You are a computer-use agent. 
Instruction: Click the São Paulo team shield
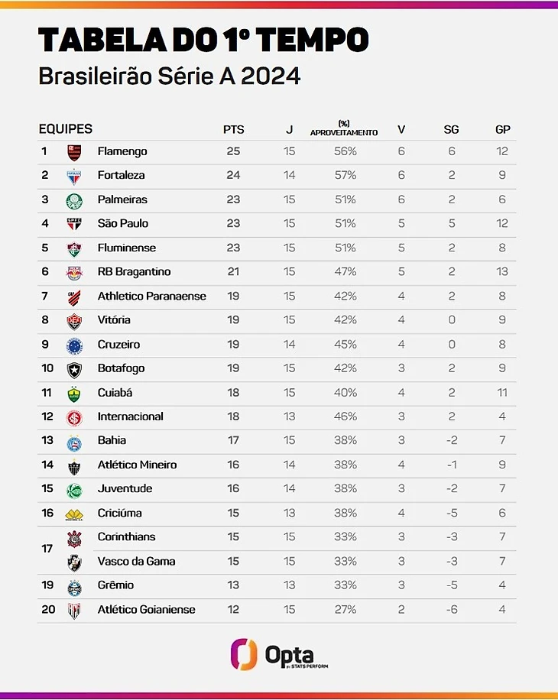pos(74,224)
